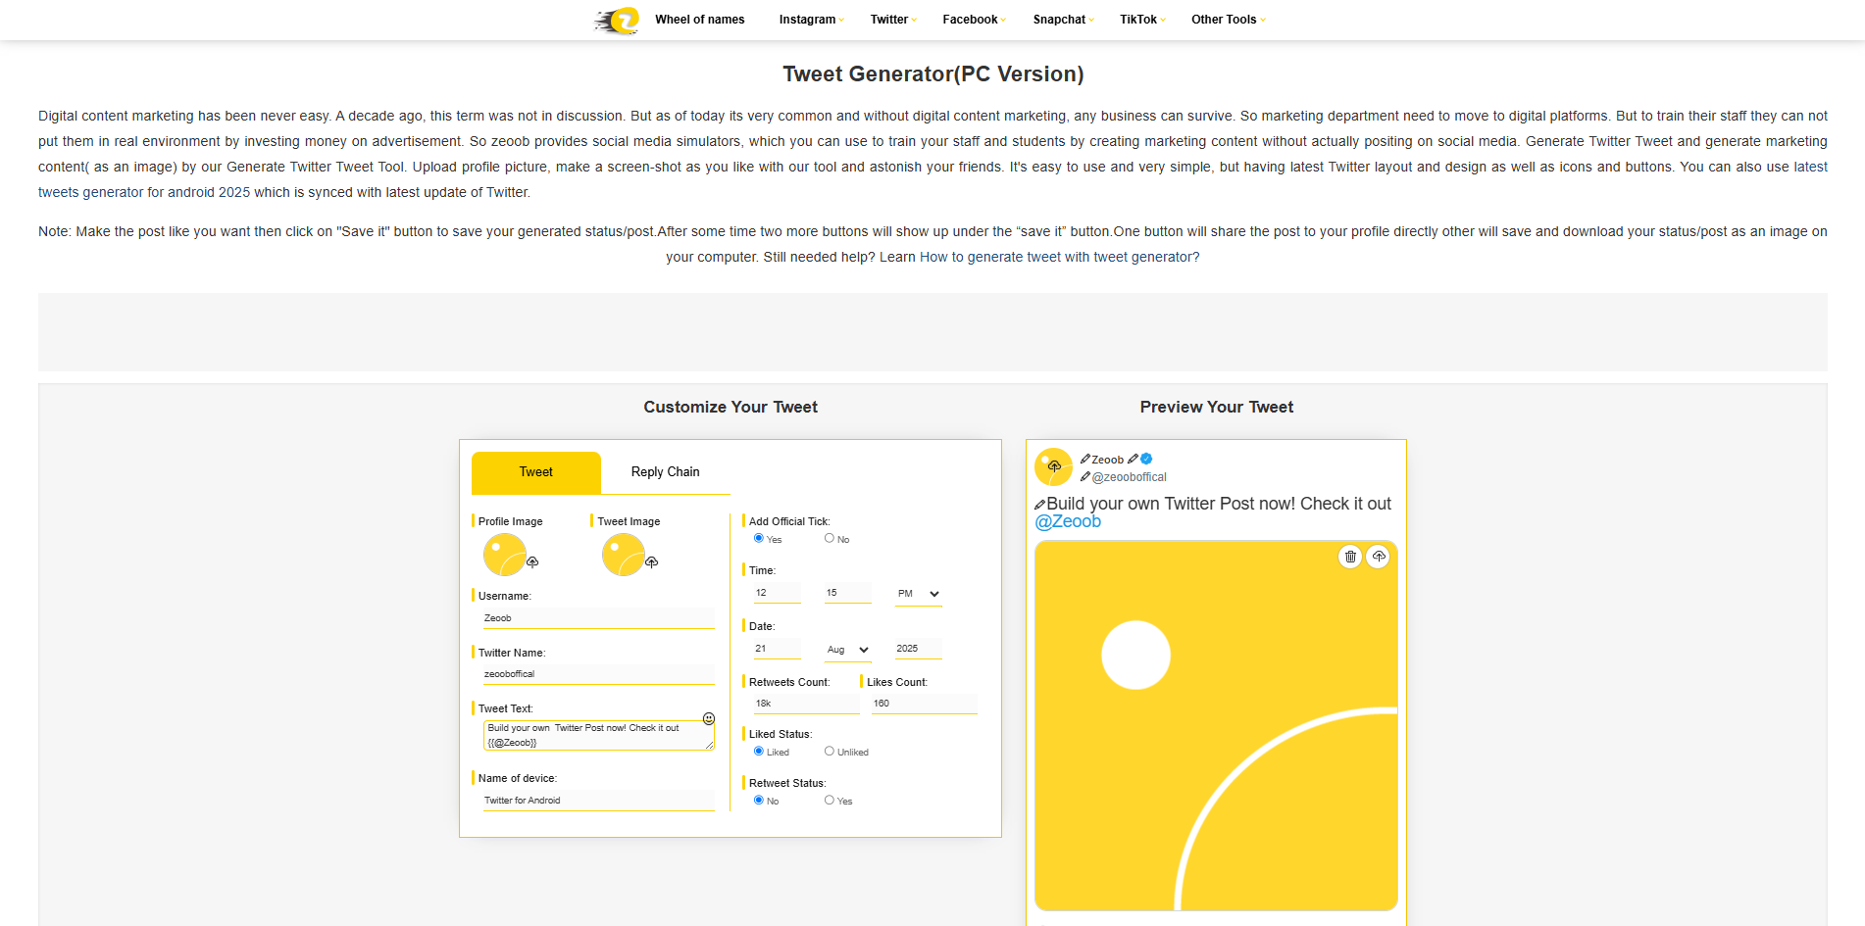This screenshot has height=926, width=1865.
Task: Expand the Twitter menu in navbar
Action: pyautogui.click(x=891, y=20)
